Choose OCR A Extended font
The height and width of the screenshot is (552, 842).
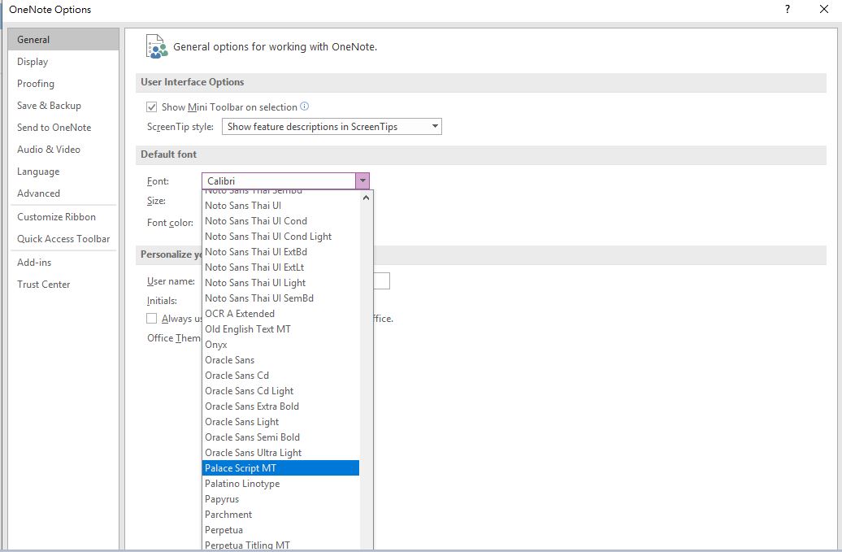[281, 314]
